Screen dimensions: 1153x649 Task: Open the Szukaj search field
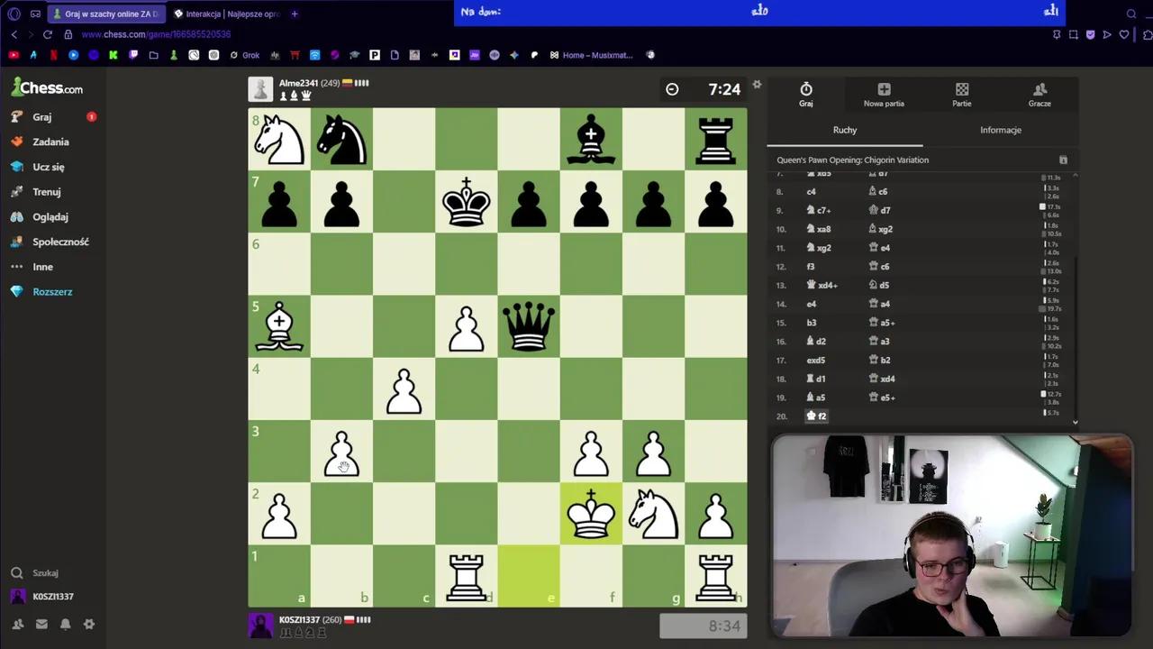pos(45,573)
